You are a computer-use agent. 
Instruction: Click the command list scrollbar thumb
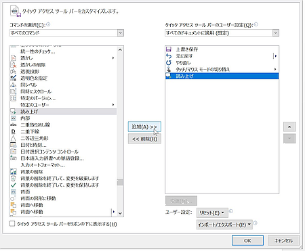tap(120, 182)
